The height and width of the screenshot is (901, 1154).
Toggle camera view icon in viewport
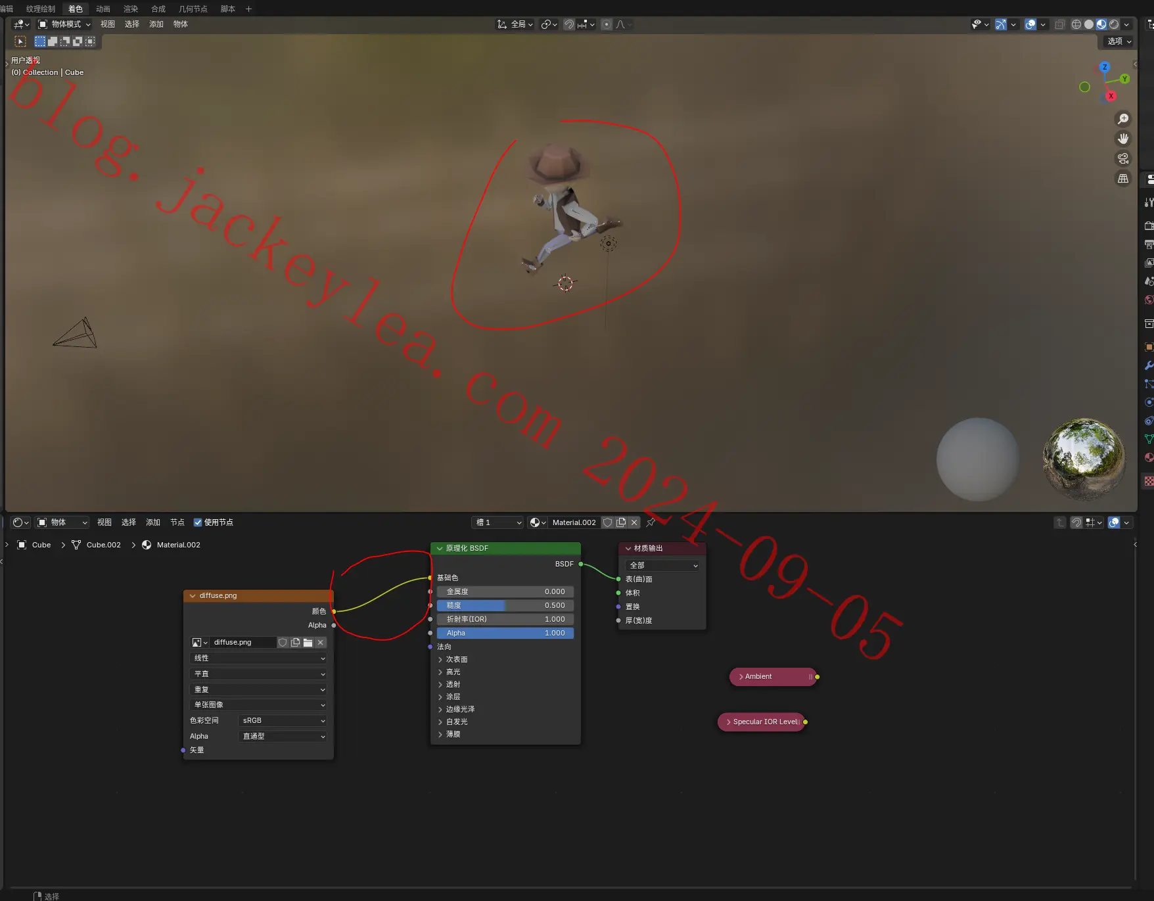pos(1123,158)
